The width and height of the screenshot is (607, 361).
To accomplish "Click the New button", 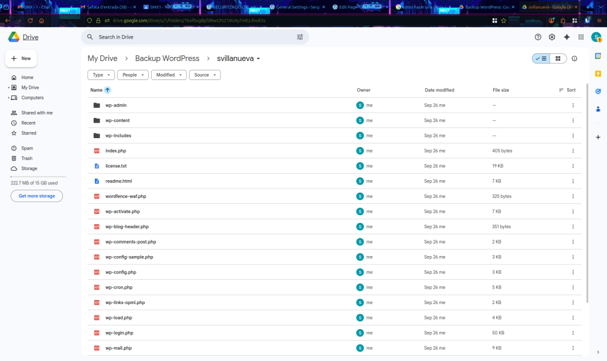I will (21, 59).
